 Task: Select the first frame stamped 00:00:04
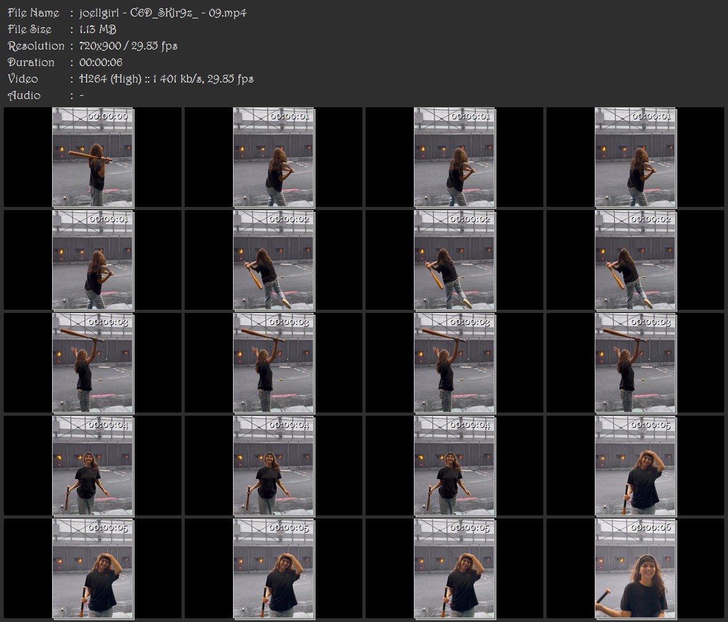[93, 466]
